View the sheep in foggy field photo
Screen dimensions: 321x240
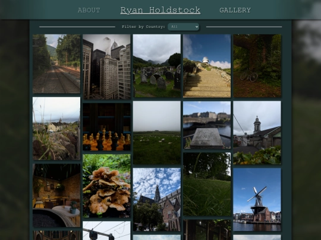tap(157, 133)
